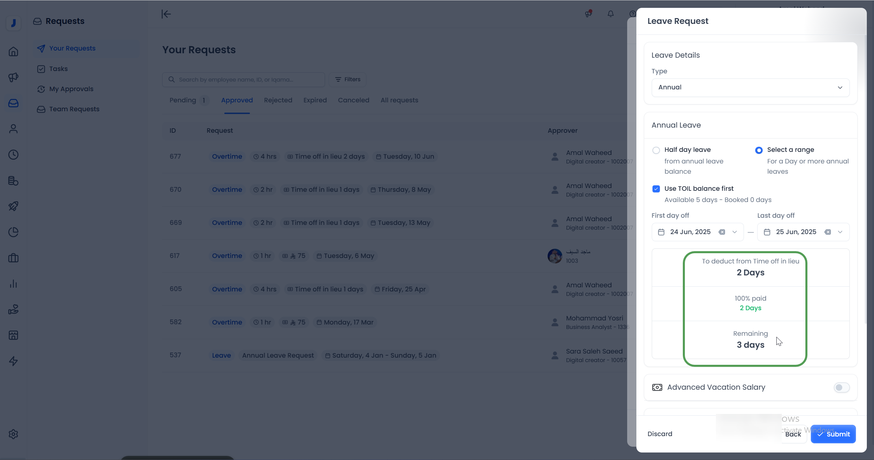The height and width of the screenshot is (460, 874).
Task: Uncheck Use TOIL balance first
Action: [x=656, y=189]
